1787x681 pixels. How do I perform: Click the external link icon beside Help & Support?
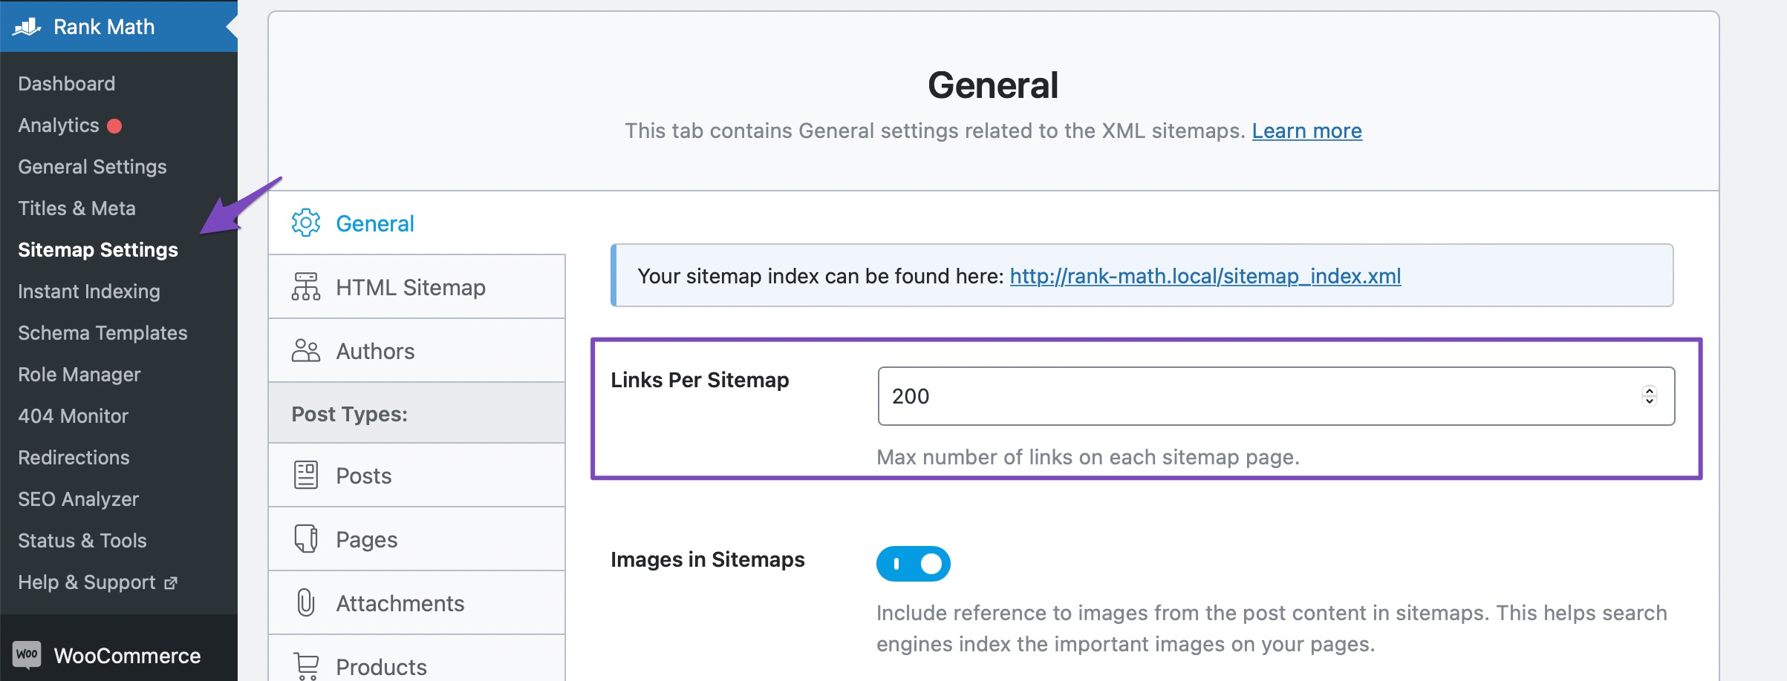[171, 583]
